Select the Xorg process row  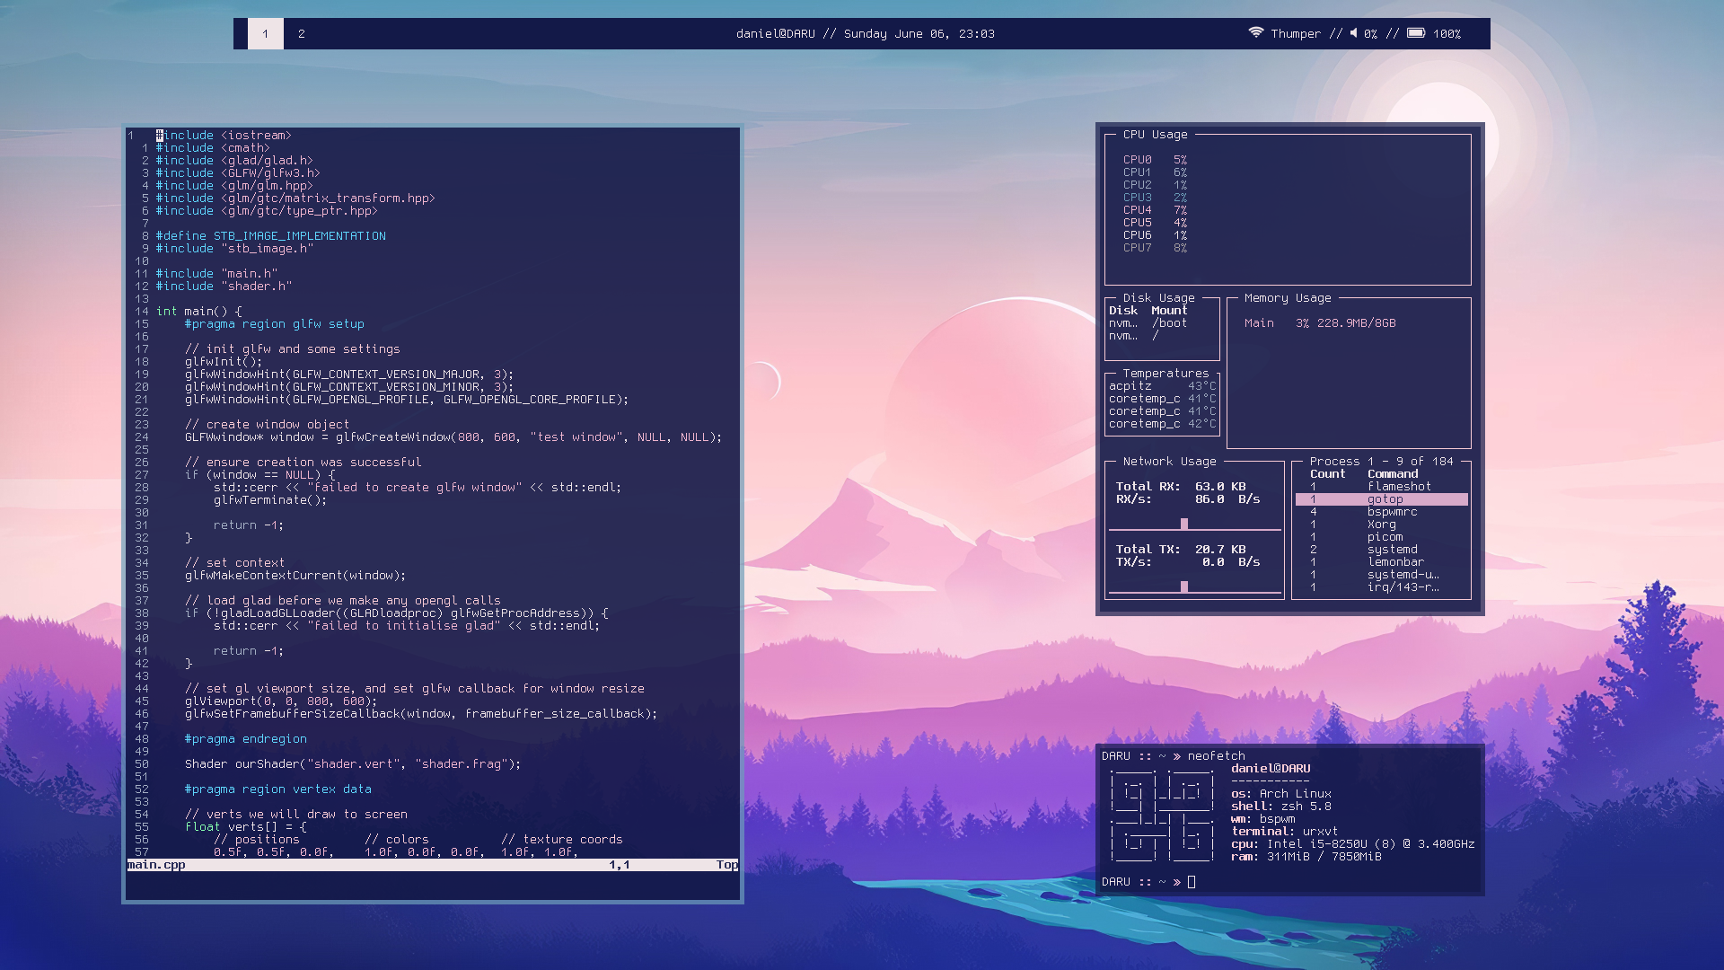pos(1381,525)
